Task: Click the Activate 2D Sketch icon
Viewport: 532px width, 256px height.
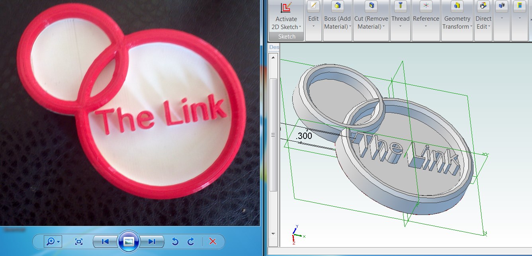Action: coord(286,8)
